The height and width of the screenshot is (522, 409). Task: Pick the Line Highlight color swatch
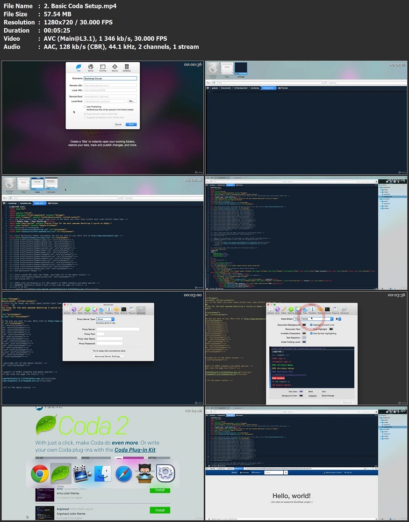(x=331, y=329)
